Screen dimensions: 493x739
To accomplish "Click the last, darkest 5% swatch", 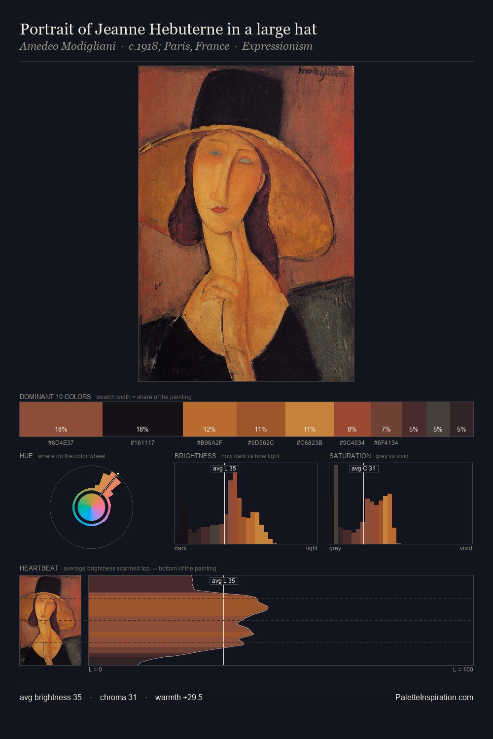I will point(461,419).
